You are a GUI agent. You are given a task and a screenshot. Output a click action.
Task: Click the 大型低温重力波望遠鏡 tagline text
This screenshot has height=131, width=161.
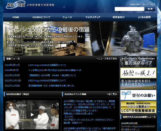coord(41,5)
